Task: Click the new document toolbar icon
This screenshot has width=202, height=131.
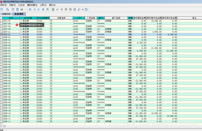Action: (2, 9)
